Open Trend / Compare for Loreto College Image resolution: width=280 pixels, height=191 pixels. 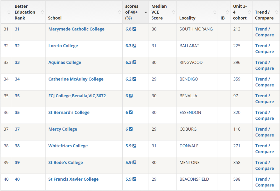[x=264, y=49]
